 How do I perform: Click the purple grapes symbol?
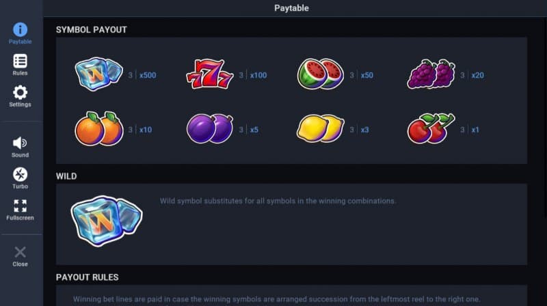click(431, 74)
